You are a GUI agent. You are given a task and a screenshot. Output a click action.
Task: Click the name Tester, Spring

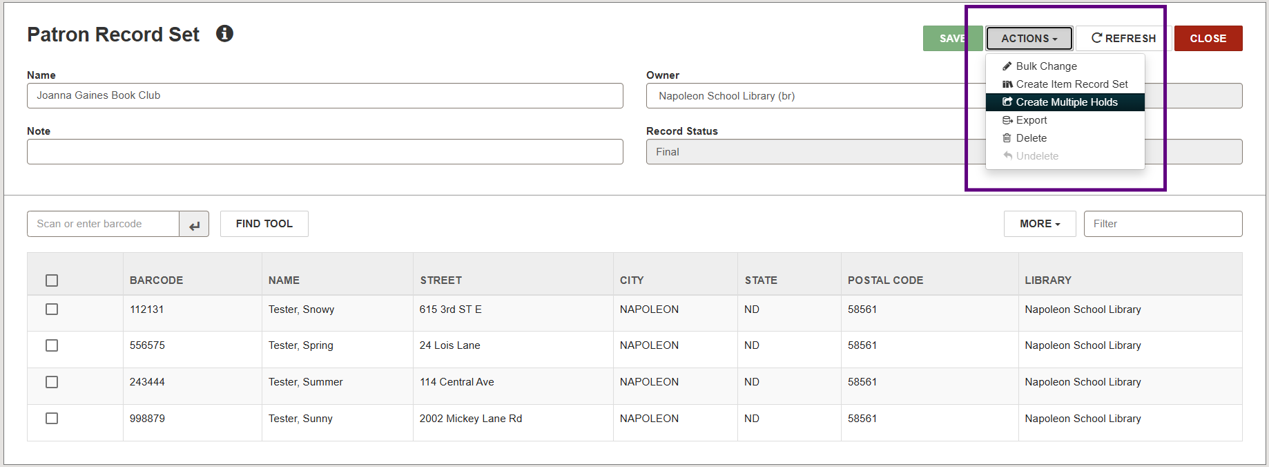coord(301,345)
